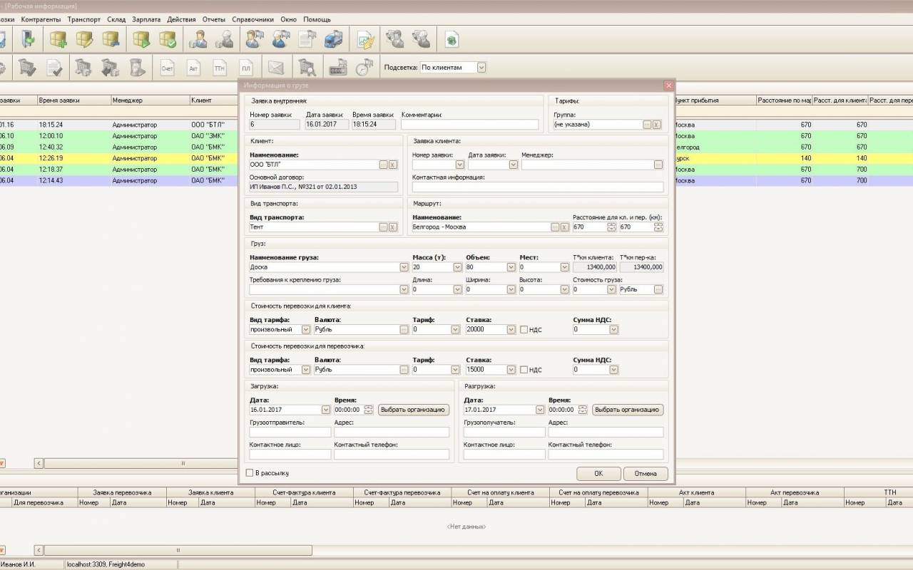Click the OK button
This screenshot has height=570, width=913.
(598, 473)
